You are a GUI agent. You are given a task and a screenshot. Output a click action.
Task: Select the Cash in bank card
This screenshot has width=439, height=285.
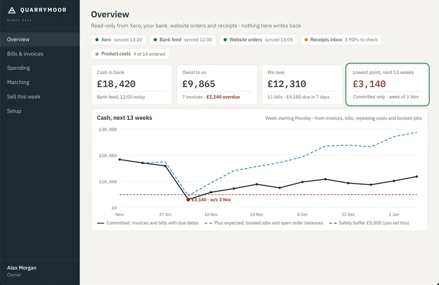tap(132, 85)
